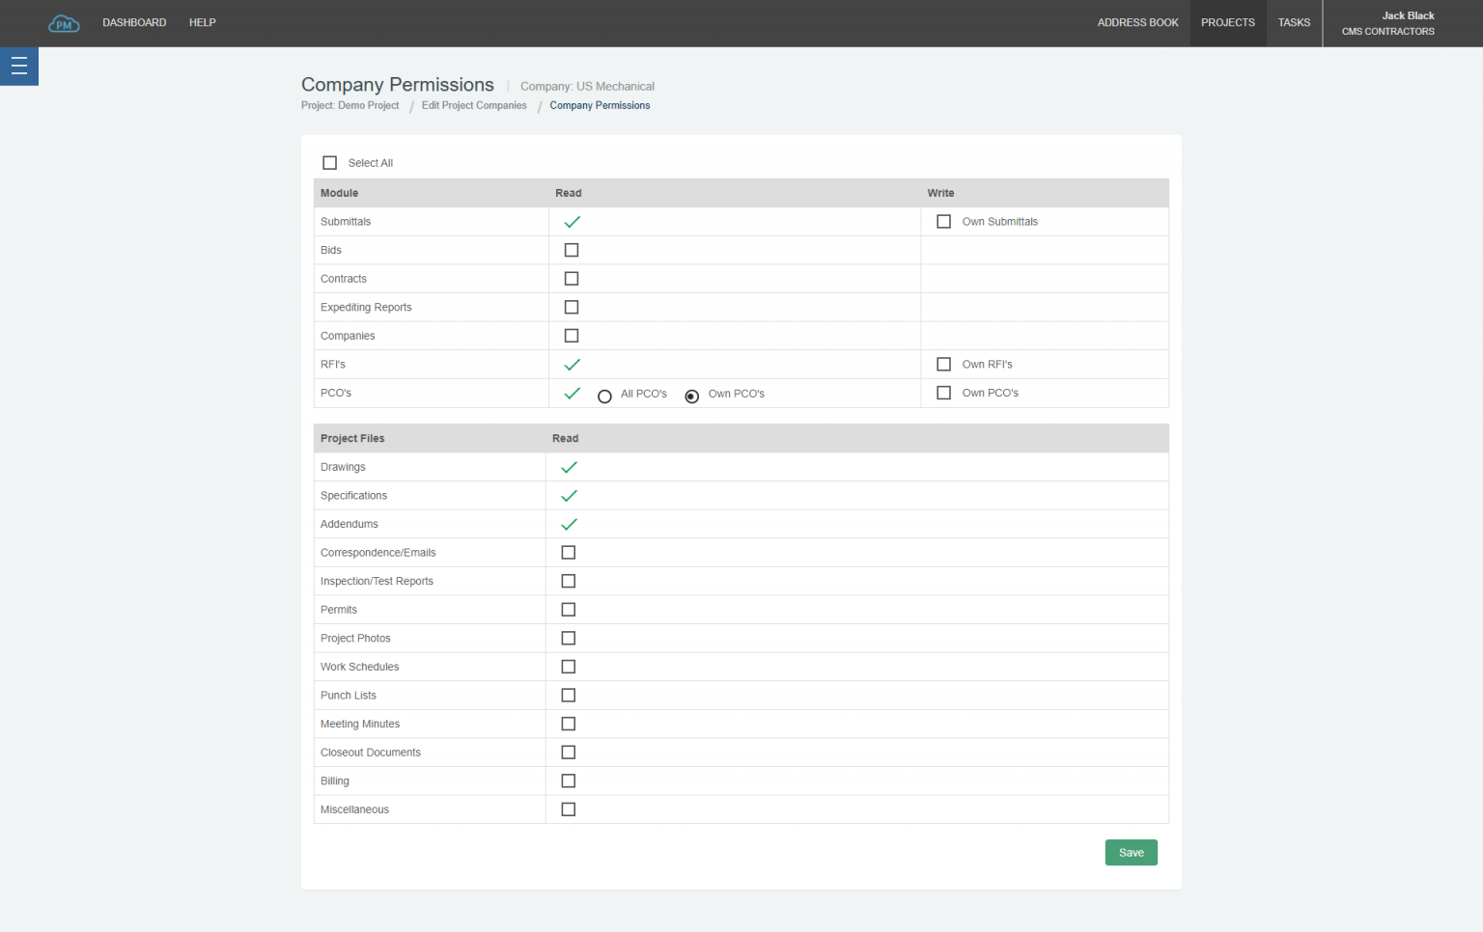Viewport: 1483px width, 932px height.
Task: Open the Edit Project Companies breadcrumb link
Action: point(474,105)
